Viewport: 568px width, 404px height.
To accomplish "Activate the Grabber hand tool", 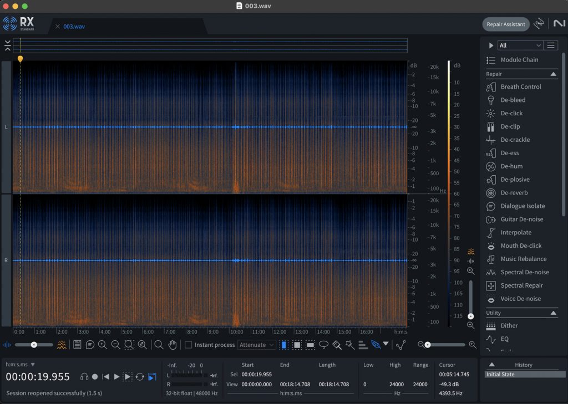I will (172, 345).
